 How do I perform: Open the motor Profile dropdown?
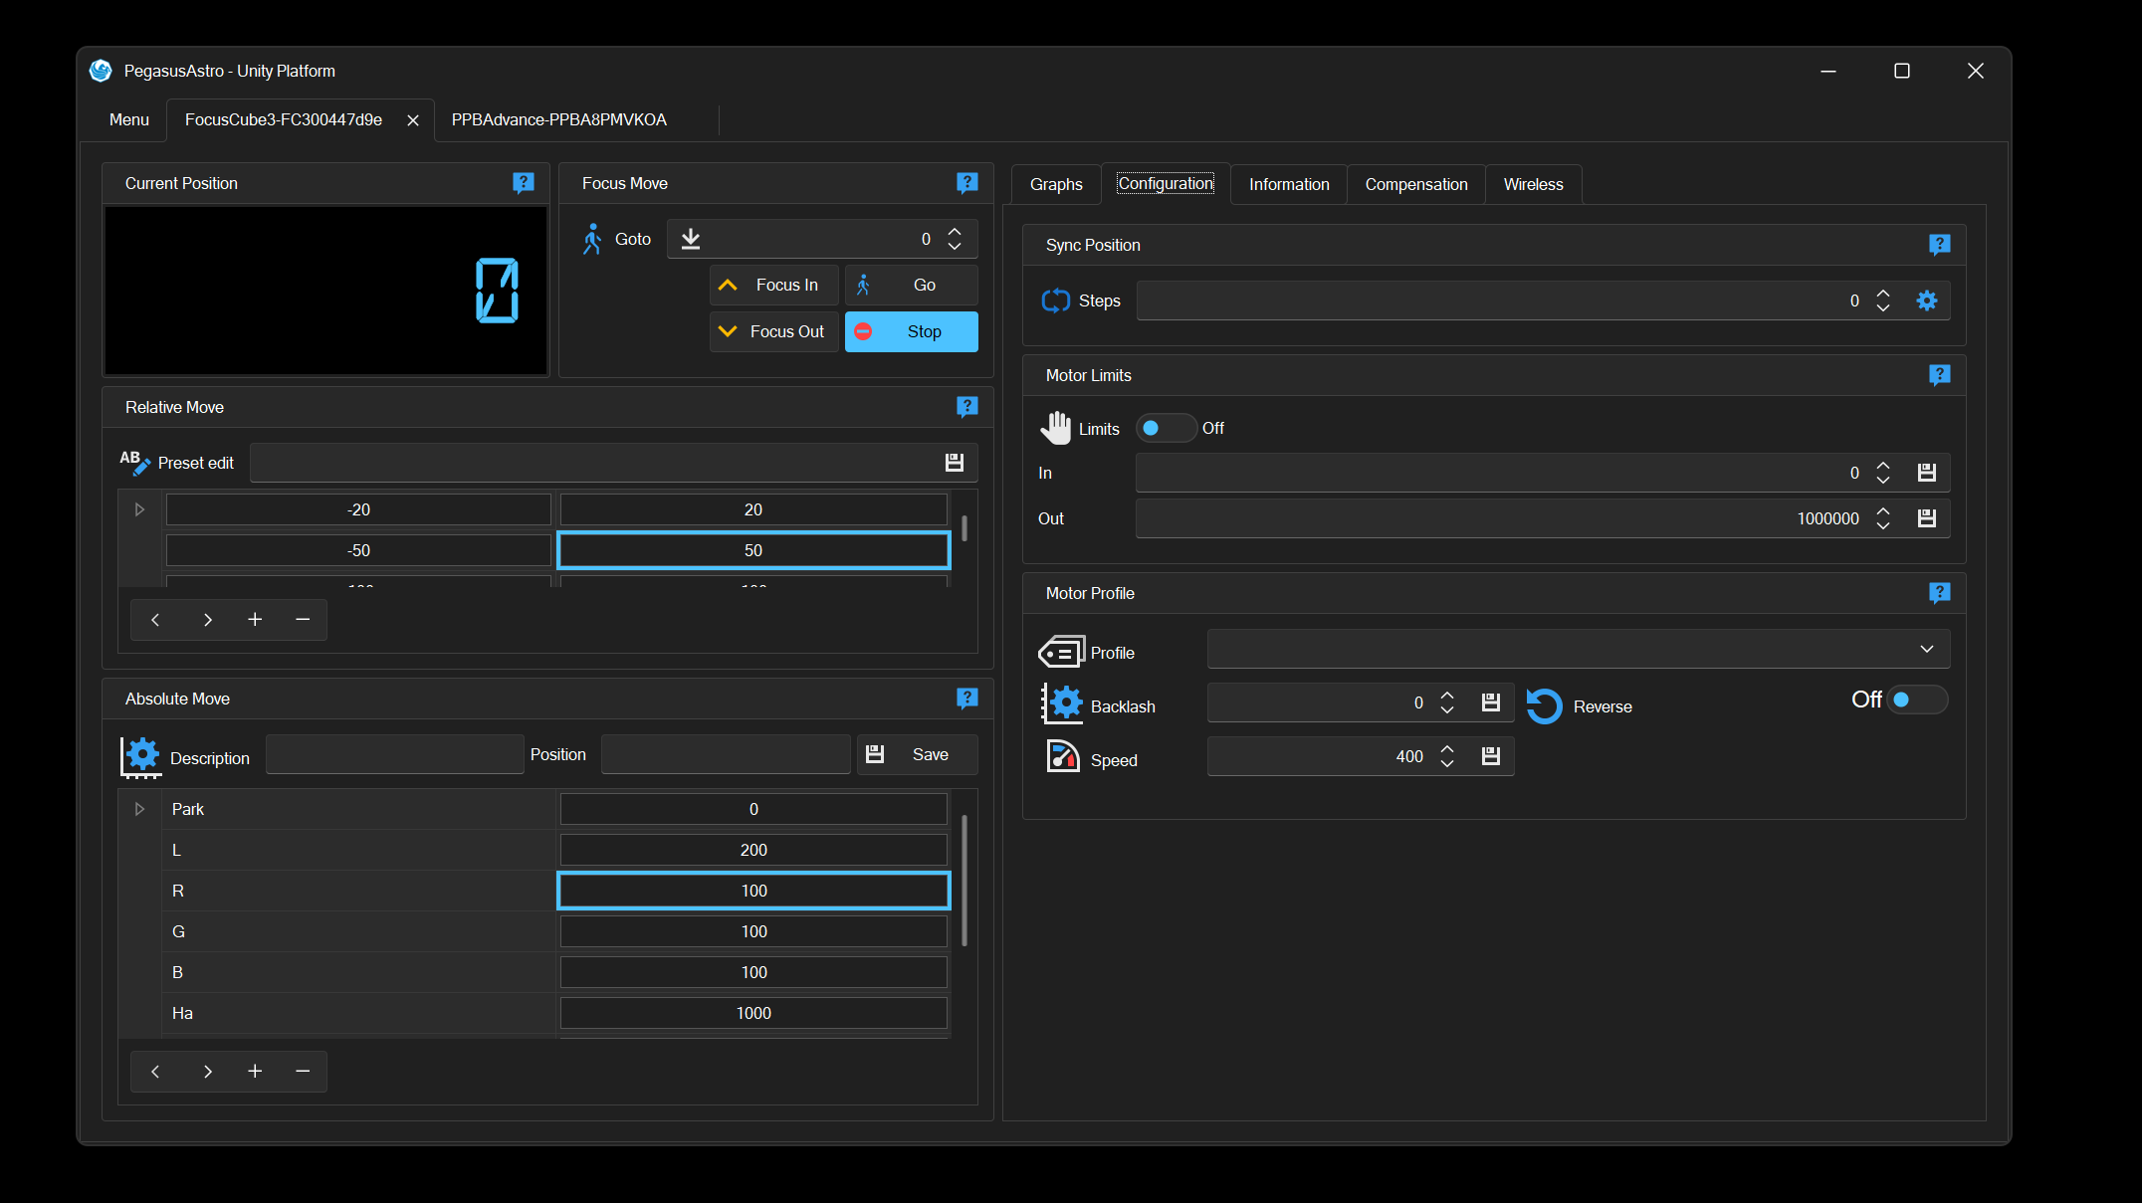1578,649
